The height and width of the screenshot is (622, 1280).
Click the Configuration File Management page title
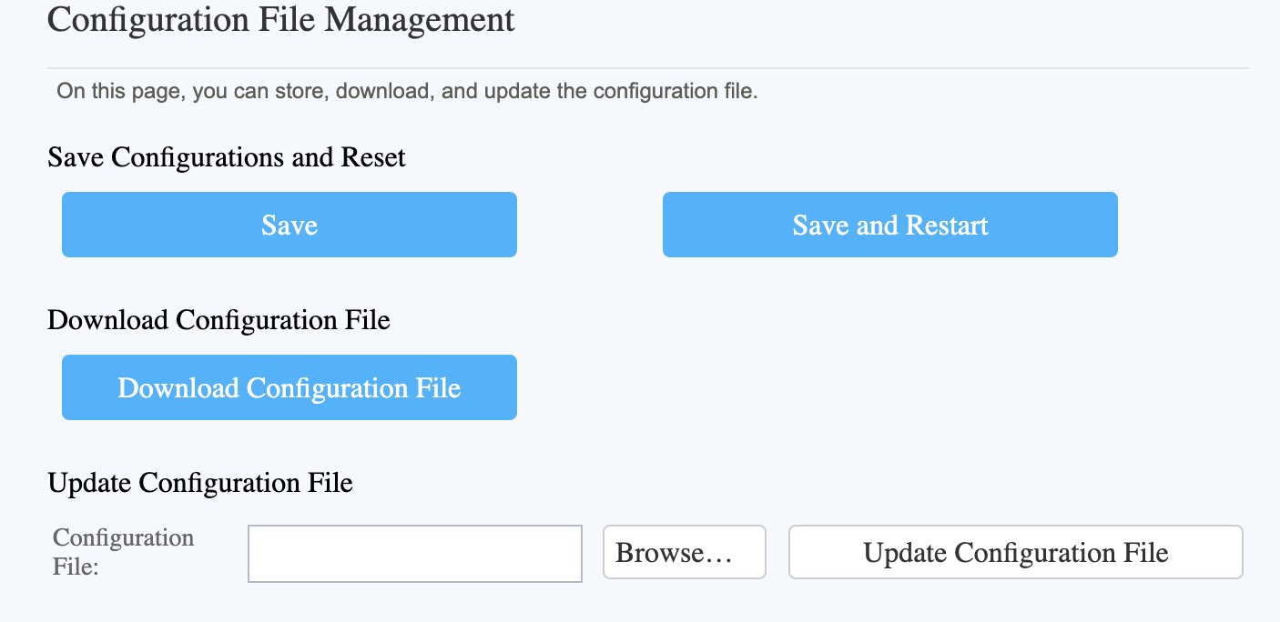(x=281, y=18)
